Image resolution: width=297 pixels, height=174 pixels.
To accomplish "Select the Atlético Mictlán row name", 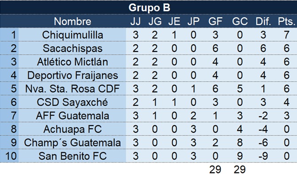I will point(72,62).
